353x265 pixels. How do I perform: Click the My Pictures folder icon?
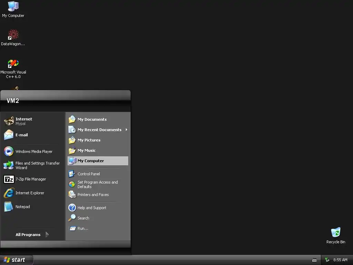coord(72,140)
